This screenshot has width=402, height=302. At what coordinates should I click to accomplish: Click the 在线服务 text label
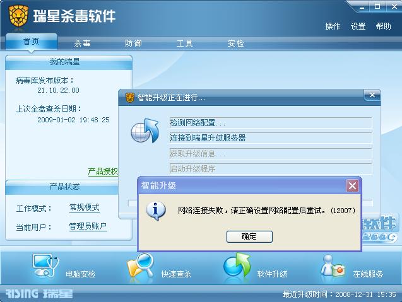click(368, 274)
